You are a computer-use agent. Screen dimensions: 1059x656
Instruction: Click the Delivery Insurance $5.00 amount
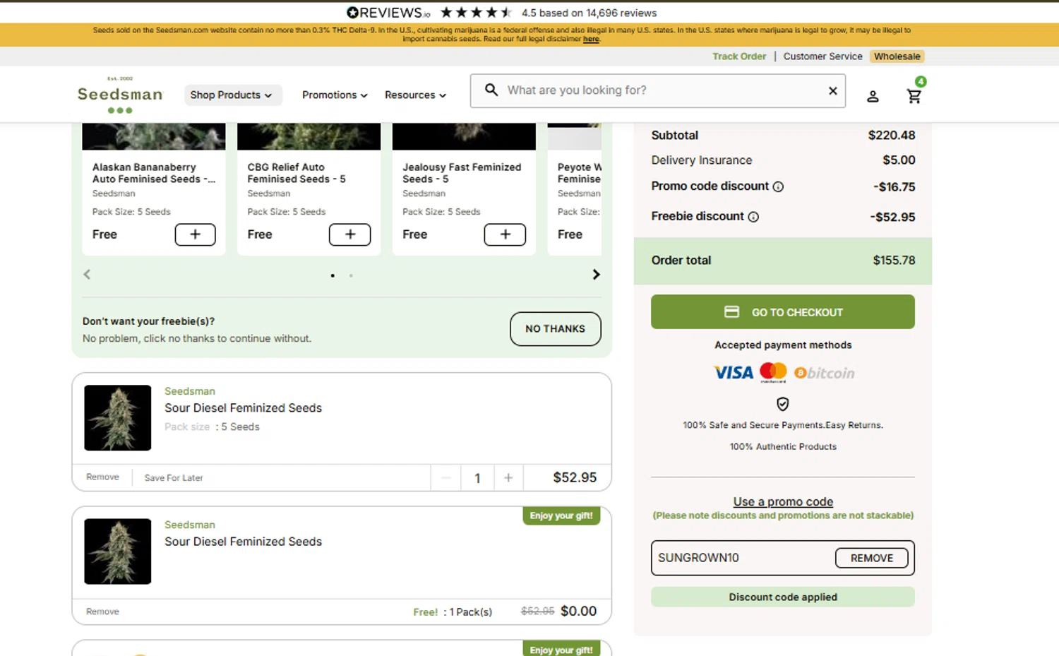pyautogui.click(x=899, y=160)
